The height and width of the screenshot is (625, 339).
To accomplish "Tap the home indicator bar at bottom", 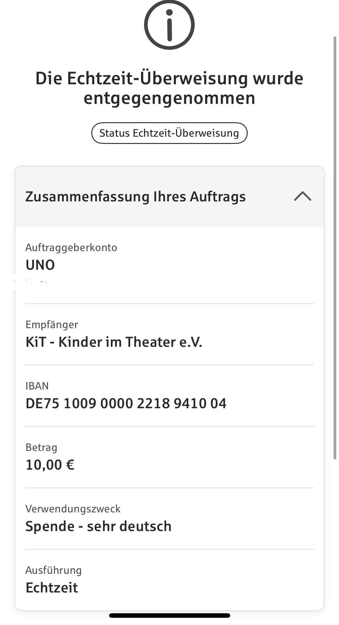I will [169, 615].
